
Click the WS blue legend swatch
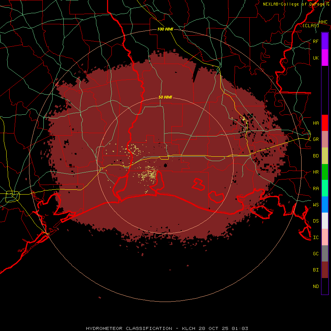[325, 204]
